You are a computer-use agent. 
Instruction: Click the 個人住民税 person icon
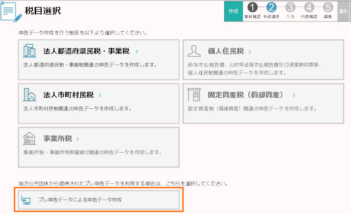[194, 51]
